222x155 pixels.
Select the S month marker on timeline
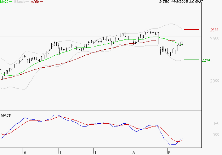point(169,153)
